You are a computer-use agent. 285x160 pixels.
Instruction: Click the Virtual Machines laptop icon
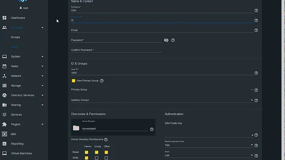[4, 153]
